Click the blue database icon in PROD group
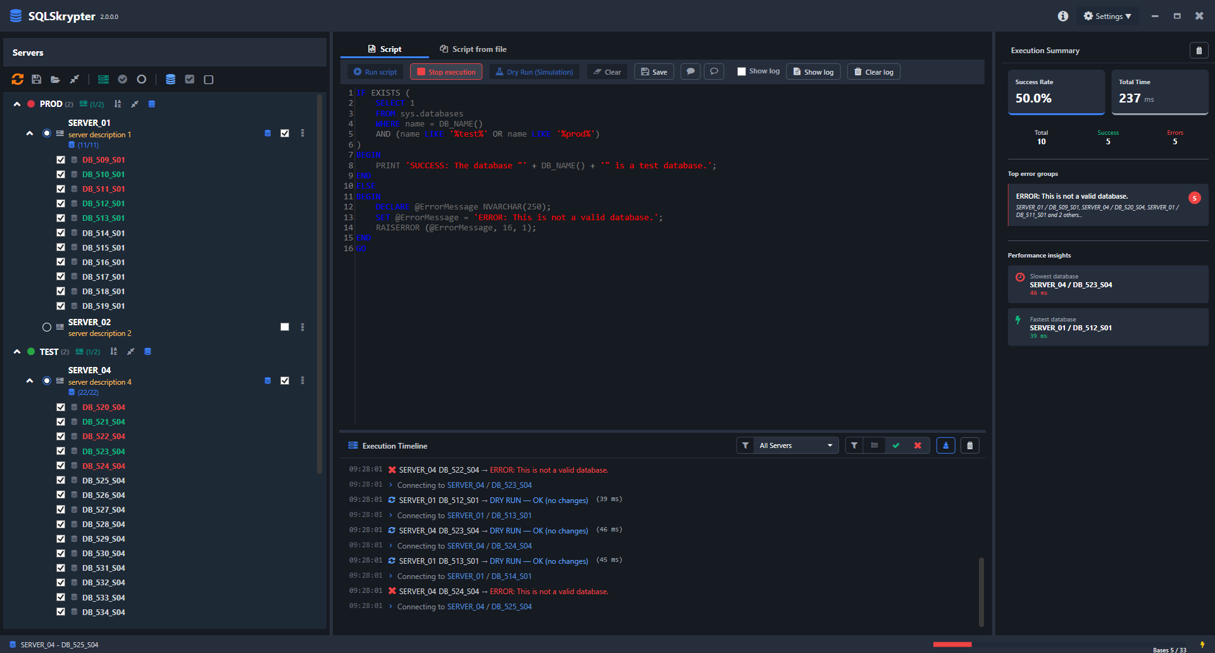This screenshot has height=653, width=1215. point(152,104)
